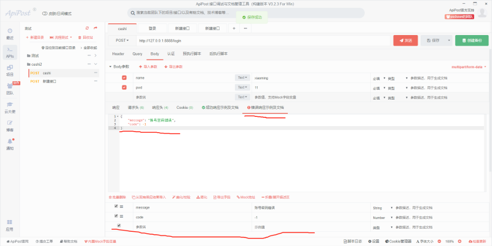Open more options for POST ceshi item
Screen dimensions: 492x246
96,73
